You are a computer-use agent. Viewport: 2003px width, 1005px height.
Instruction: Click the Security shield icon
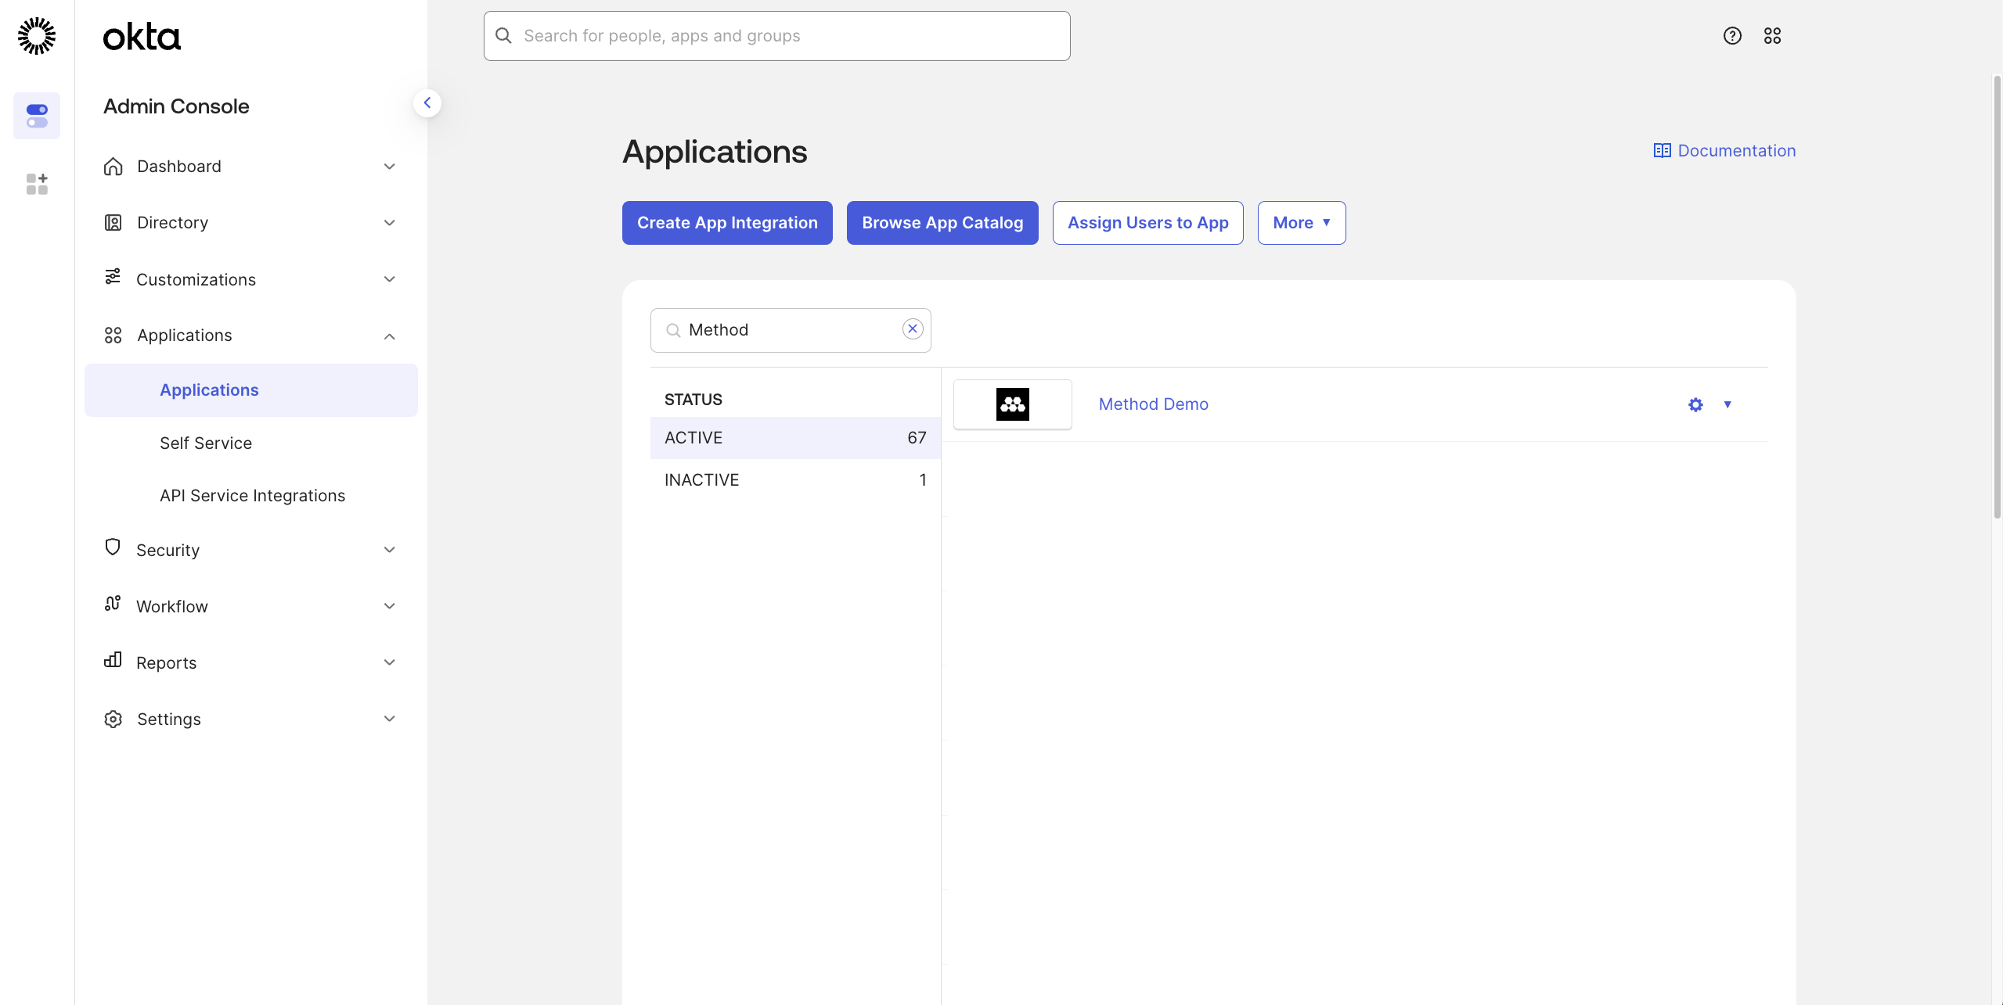[113, 547]
